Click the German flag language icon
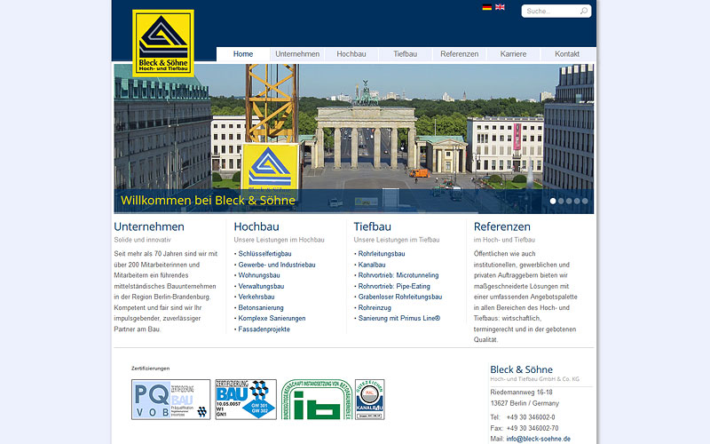 click(486, 7)
